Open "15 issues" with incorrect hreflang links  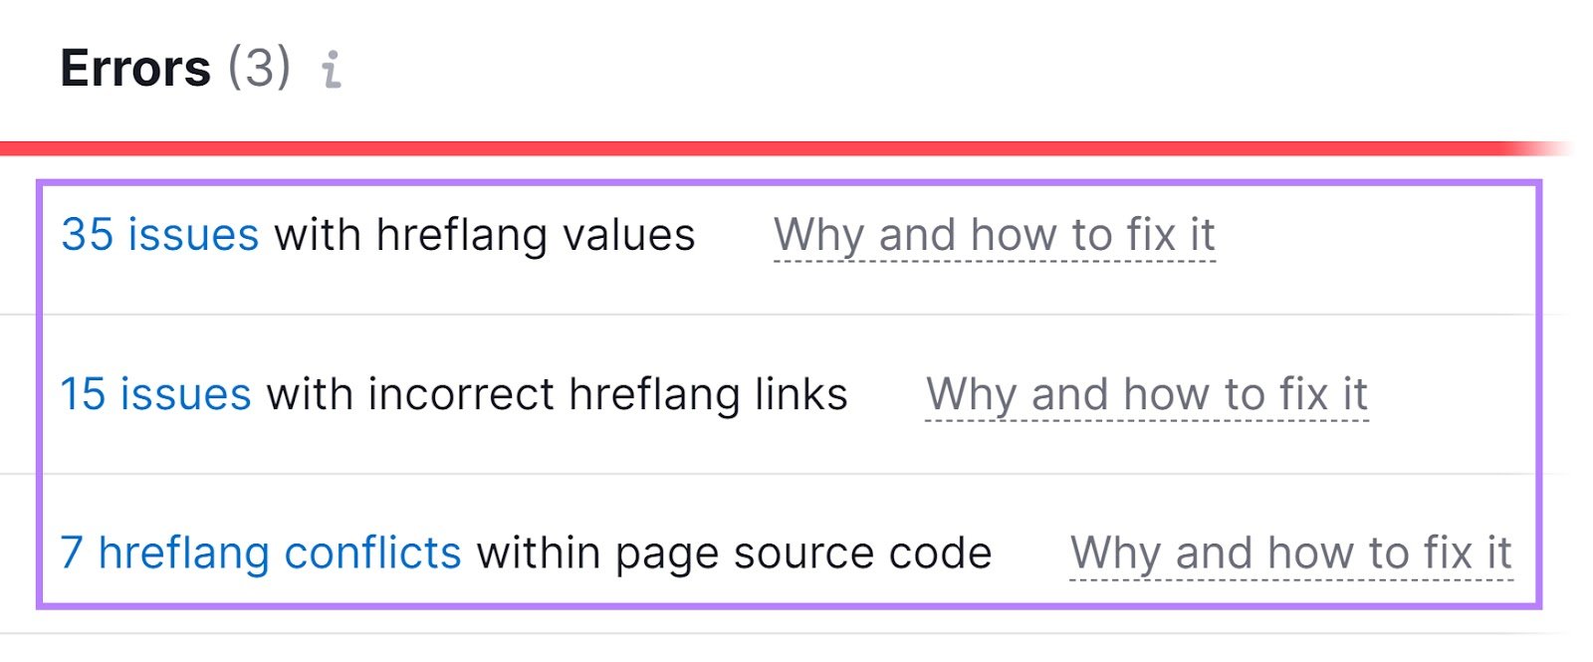point(154,393)
